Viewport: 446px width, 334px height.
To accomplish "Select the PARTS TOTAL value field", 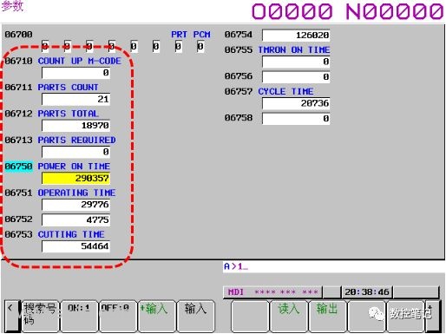I will pyautogui.click(x=75, y=126).
